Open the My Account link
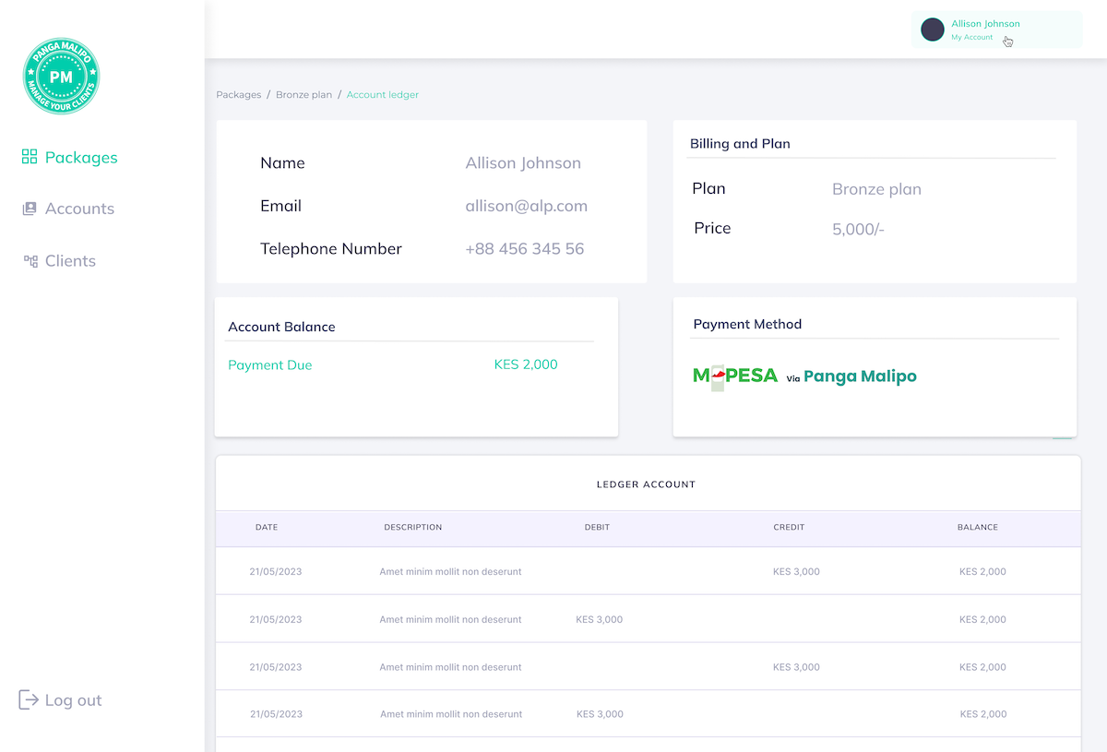1107x752 pixels. pos(972,38)
